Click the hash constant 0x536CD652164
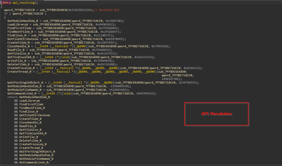 click(x=80, y=10)
